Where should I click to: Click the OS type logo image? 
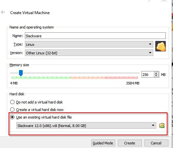pos(161,46)
